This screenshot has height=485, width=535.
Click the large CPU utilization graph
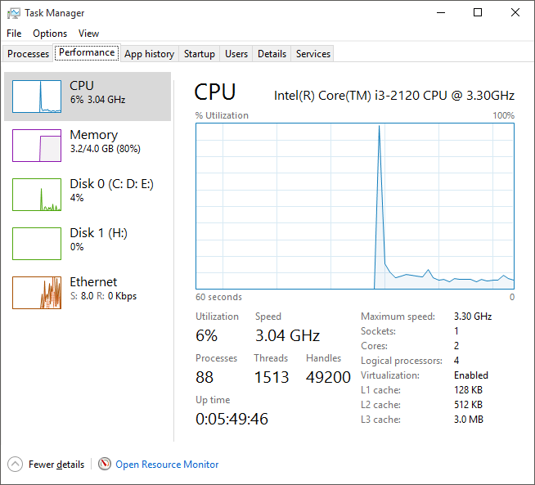coord(355,206)
